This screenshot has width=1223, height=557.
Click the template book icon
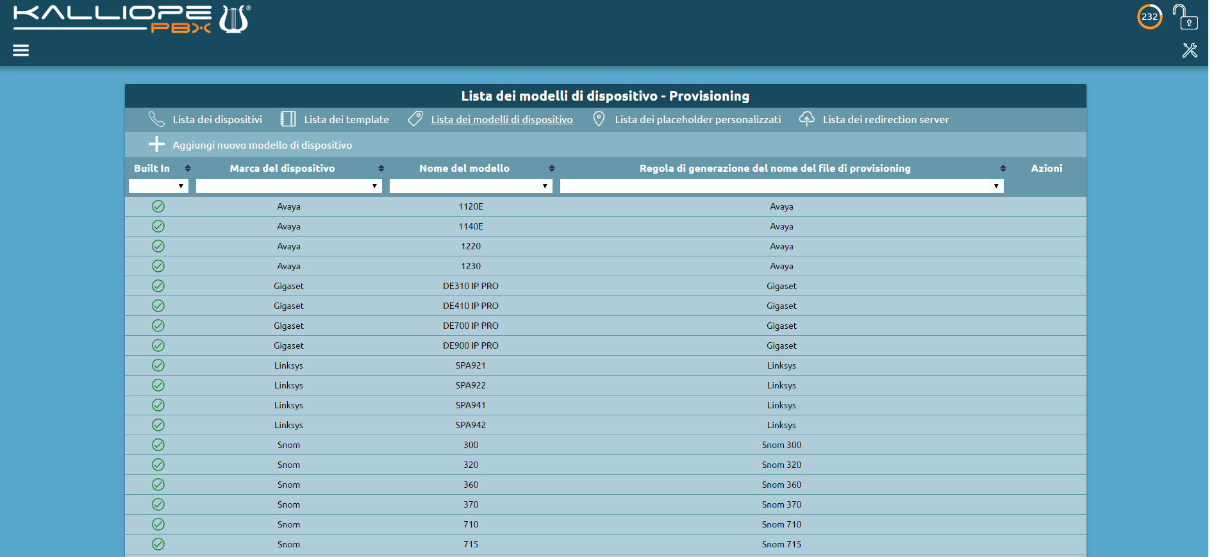288,119
